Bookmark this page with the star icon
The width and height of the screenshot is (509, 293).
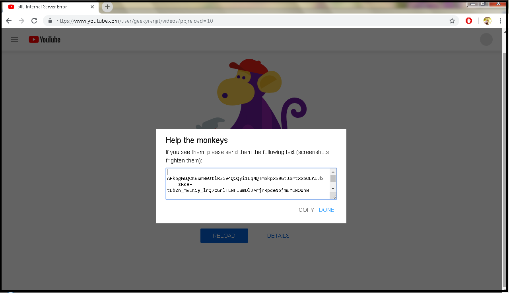[452, 21]
